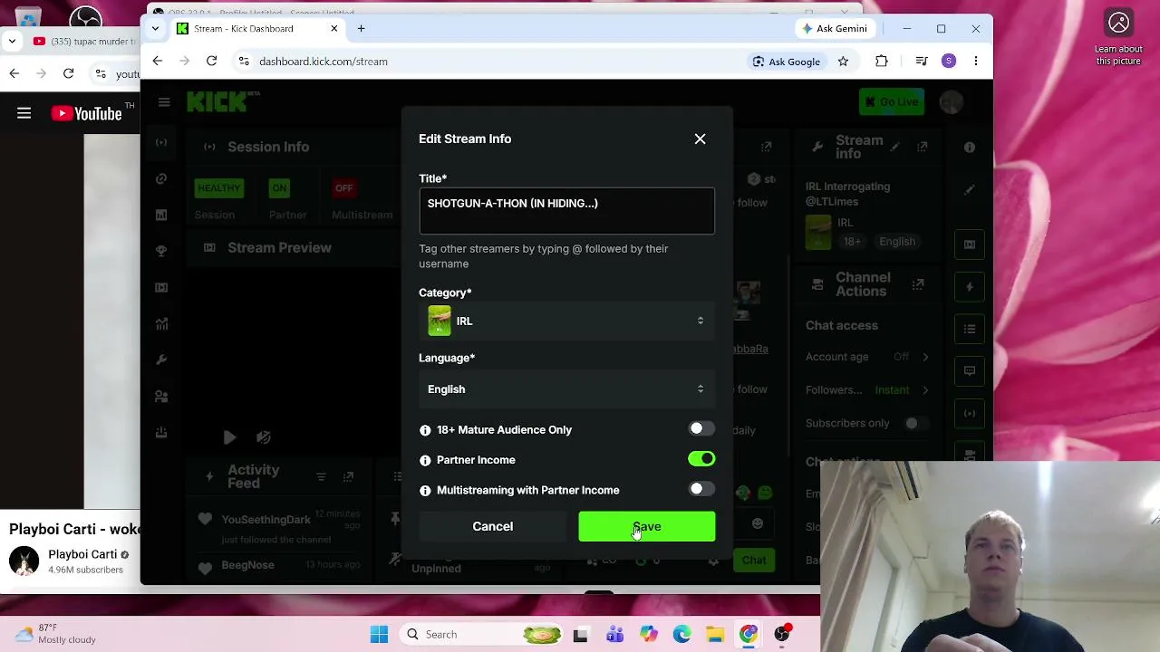
Task: Click the YouTube logo in background window
Action: pos(87,113)
